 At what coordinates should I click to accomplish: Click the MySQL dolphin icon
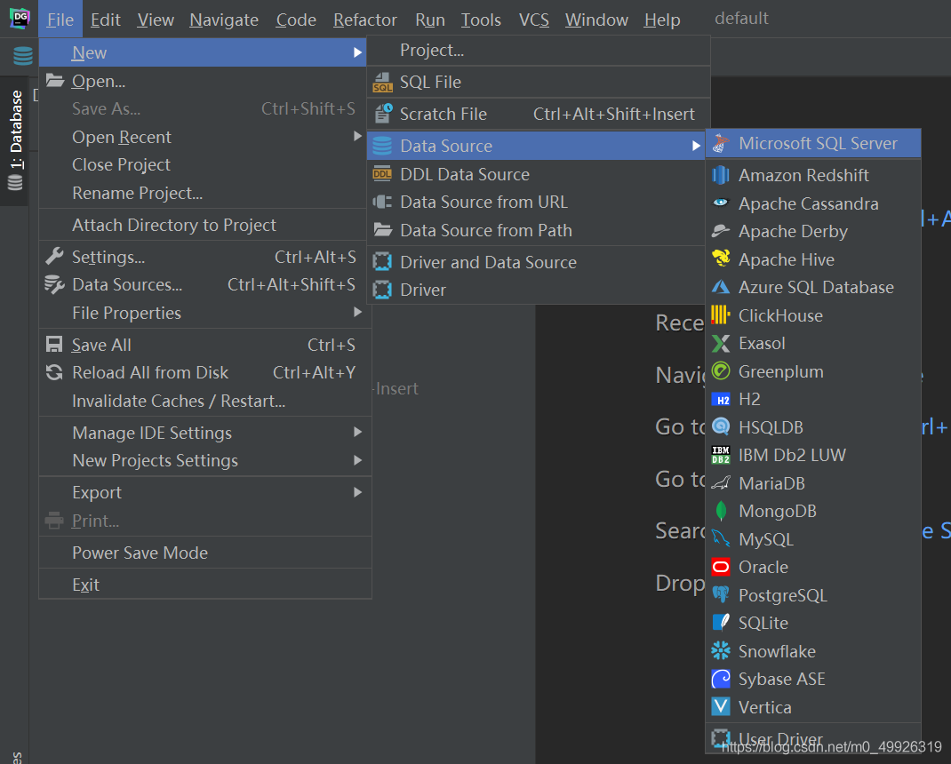tap(721, 539)
